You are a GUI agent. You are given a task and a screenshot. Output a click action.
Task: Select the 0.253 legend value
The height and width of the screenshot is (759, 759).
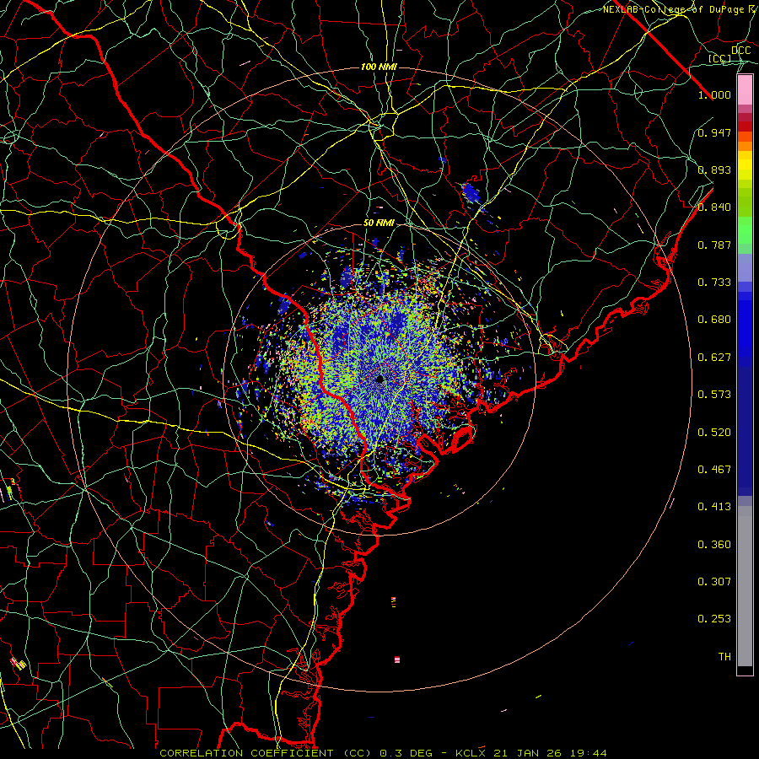[714, 619]
